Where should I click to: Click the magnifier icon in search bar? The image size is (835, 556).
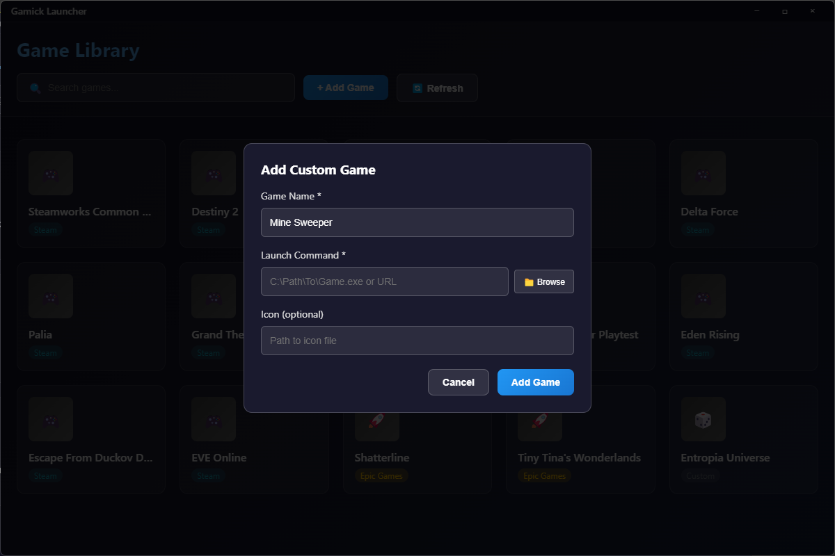click(35, 88)
